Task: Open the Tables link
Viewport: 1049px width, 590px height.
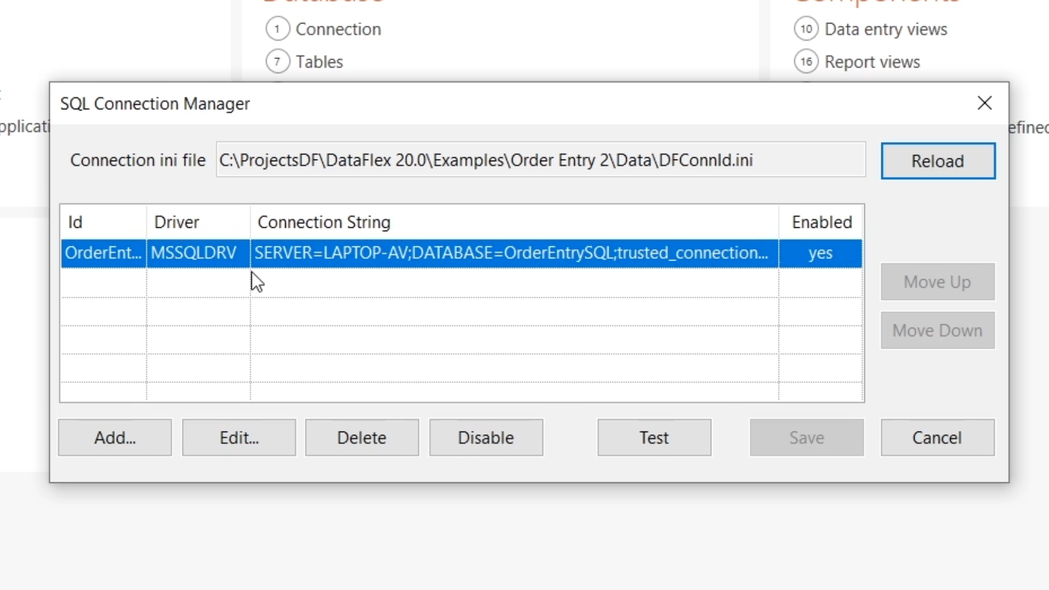Action: pyautogui.click(x=319, y=62)
